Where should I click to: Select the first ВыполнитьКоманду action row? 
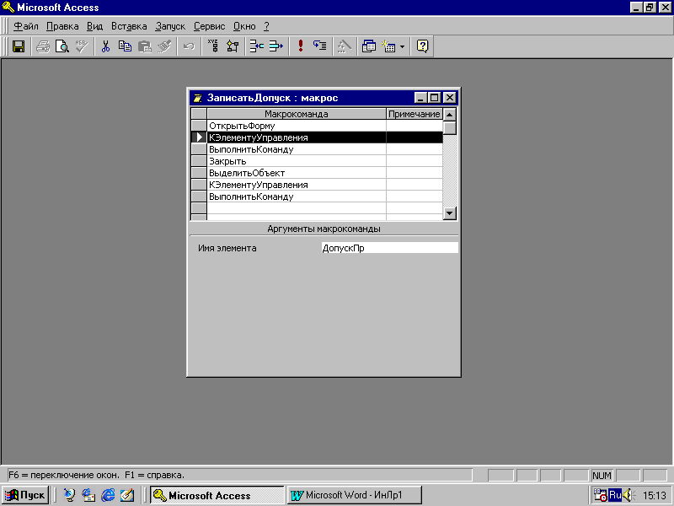pos(297,149)
